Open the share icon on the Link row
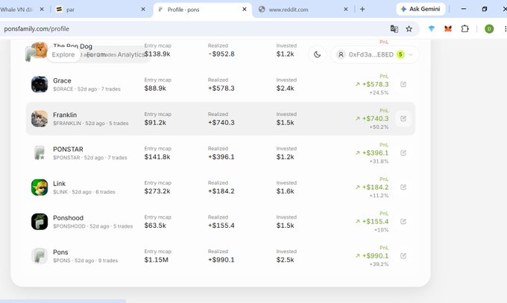This screenshot has height=303, width=507. [403, 187]
